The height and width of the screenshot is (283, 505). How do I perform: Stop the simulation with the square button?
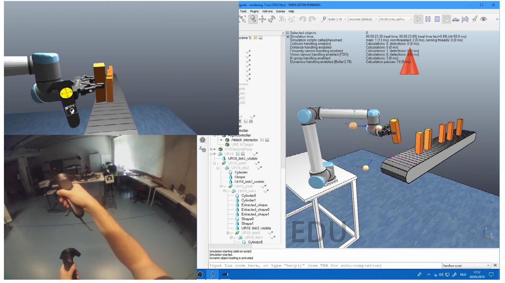(x=437, y=19)
